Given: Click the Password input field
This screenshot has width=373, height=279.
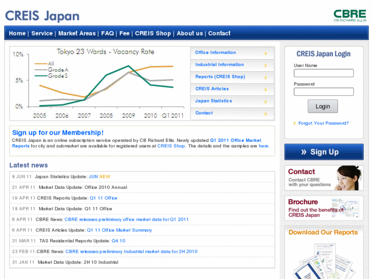Looking at the screenshot, I should [x=324, y=92].
